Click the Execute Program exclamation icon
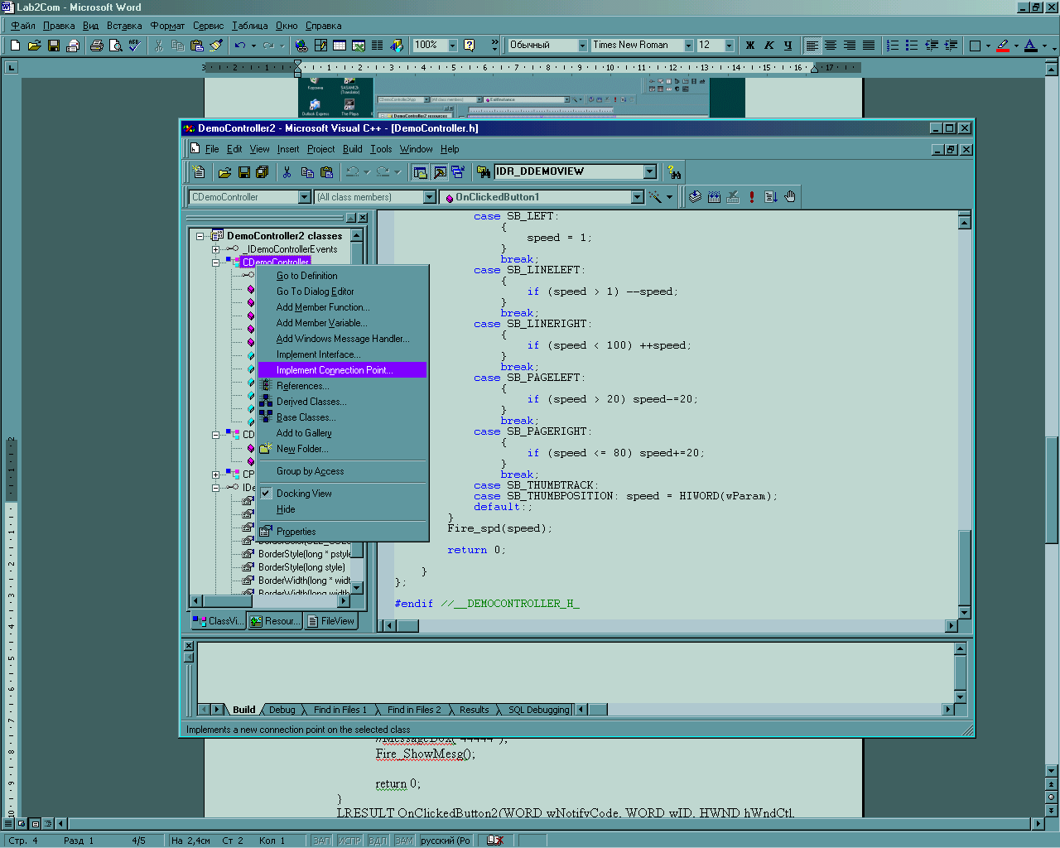The image size is (1060, 848). (752, 197)
